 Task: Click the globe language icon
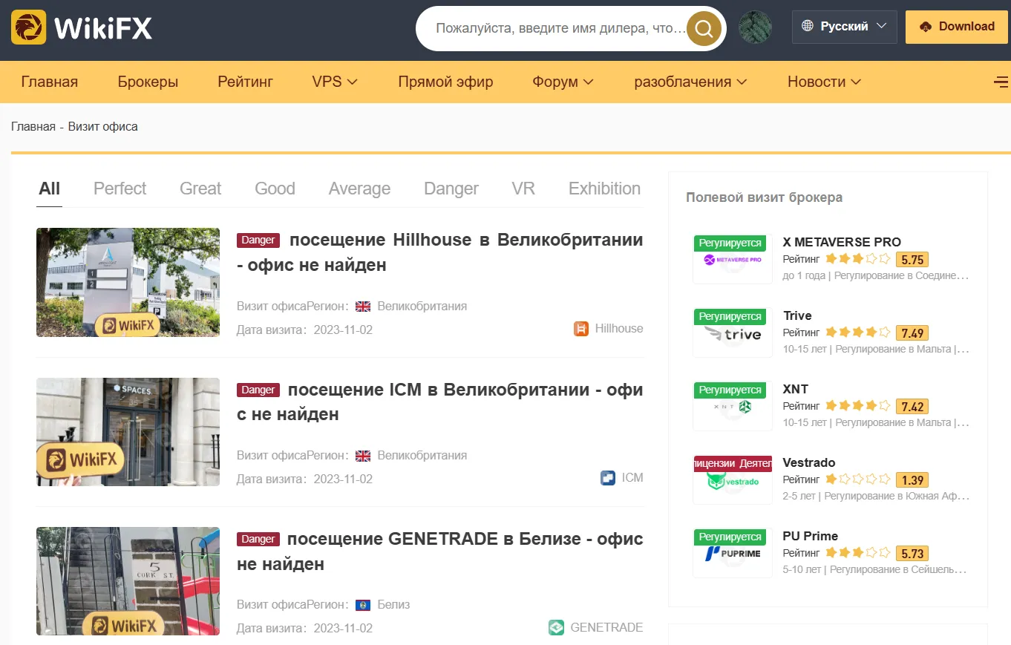pyautogui.click(x=808, y=26)
